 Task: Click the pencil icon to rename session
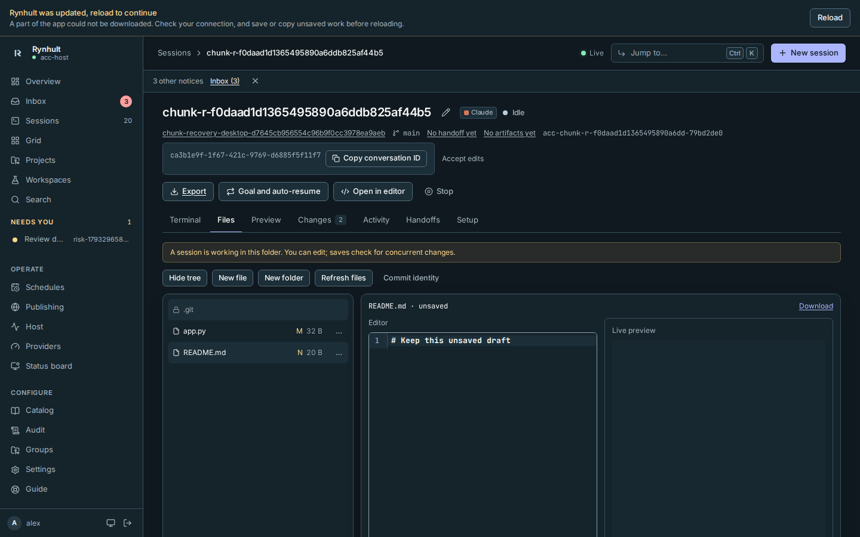tap(446, 113)
